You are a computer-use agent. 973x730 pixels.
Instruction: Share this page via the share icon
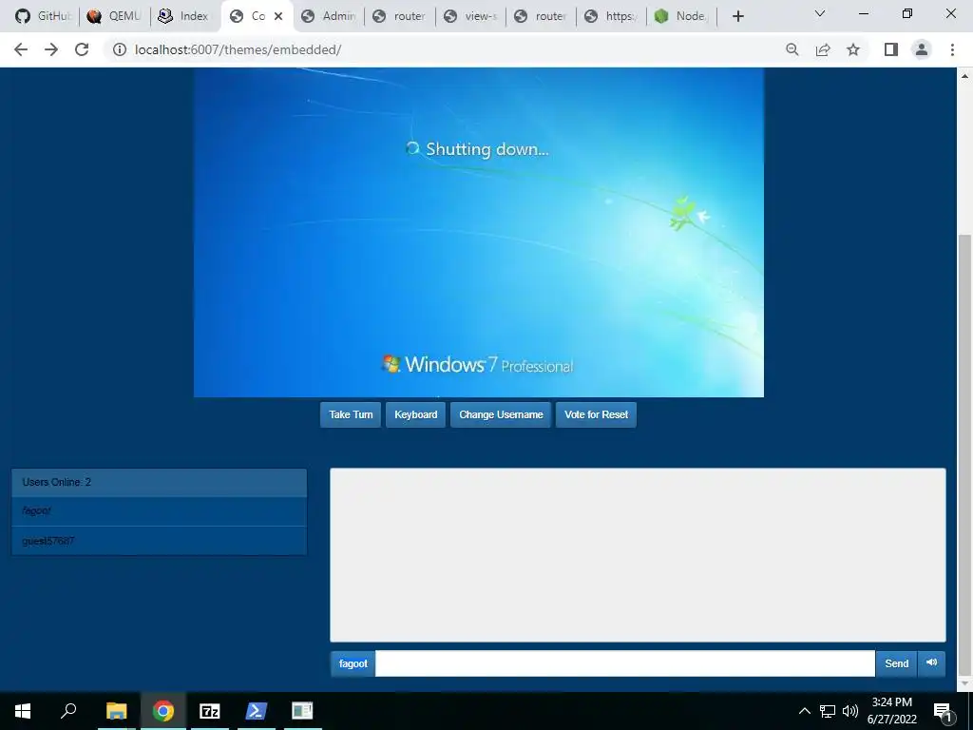[823, 49]
